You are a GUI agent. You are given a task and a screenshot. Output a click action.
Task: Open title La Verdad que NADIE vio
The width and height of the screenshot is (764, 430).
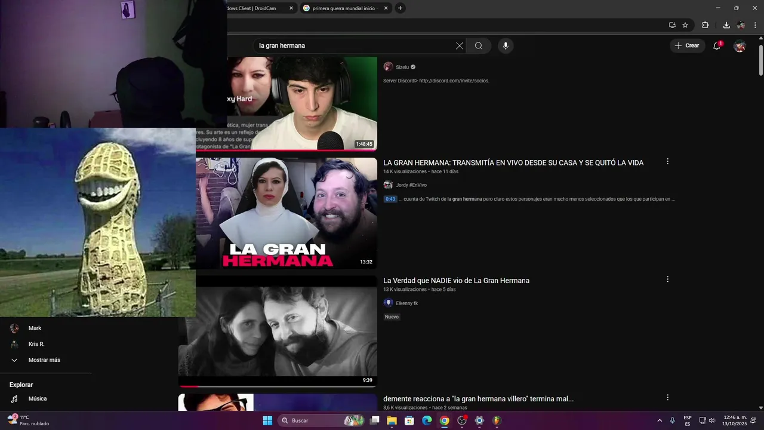456,281
